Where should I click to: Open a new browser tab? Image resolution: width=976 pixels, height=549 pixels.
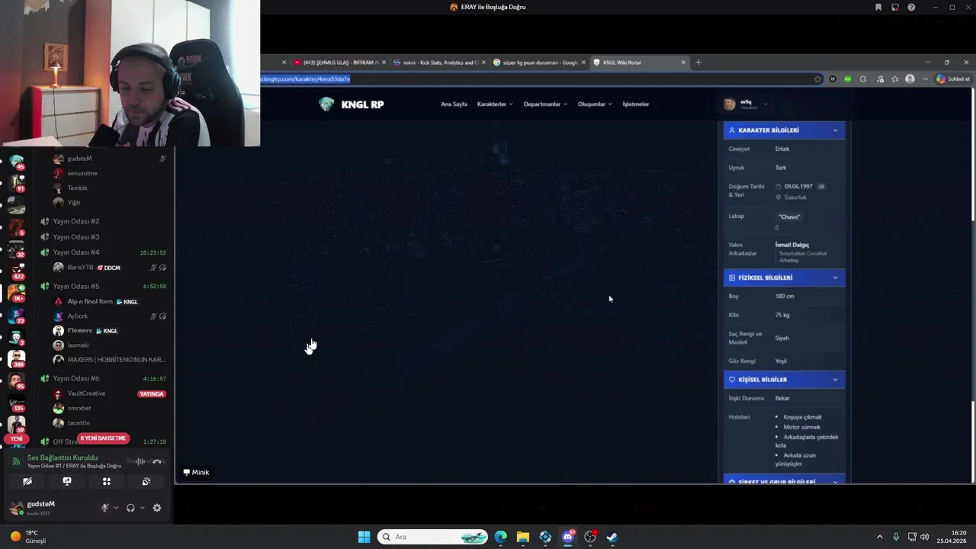(x=698, y=63)
